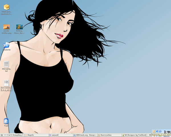171x137 pixels.
Task: Switch to KDE-look.org Konqueror taskbar entry
Action: (85, 135)
